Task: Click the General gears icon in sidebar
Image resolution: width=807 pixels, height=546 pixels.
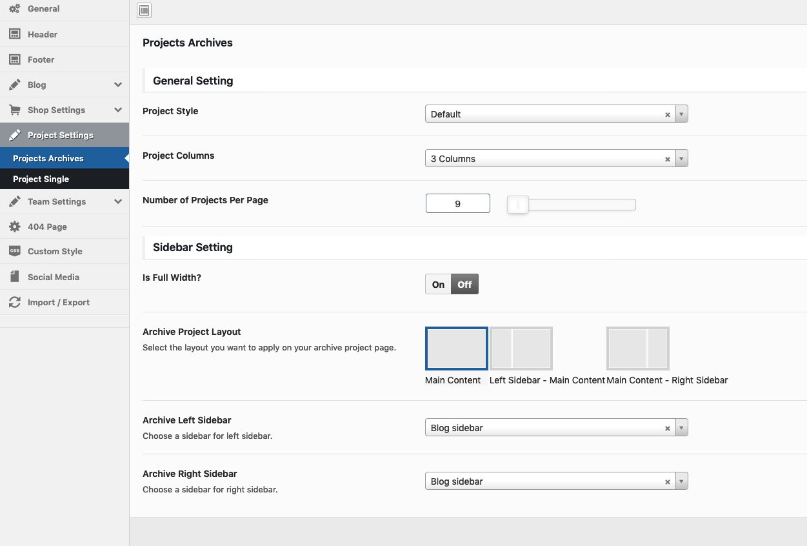Action: pos(14,8)
